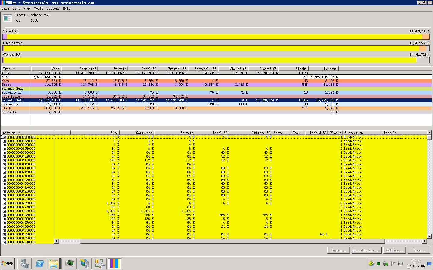Viewport: 433px width, 270px height.
Task: Select the Page Table row
Action: [x=216, y=97]
